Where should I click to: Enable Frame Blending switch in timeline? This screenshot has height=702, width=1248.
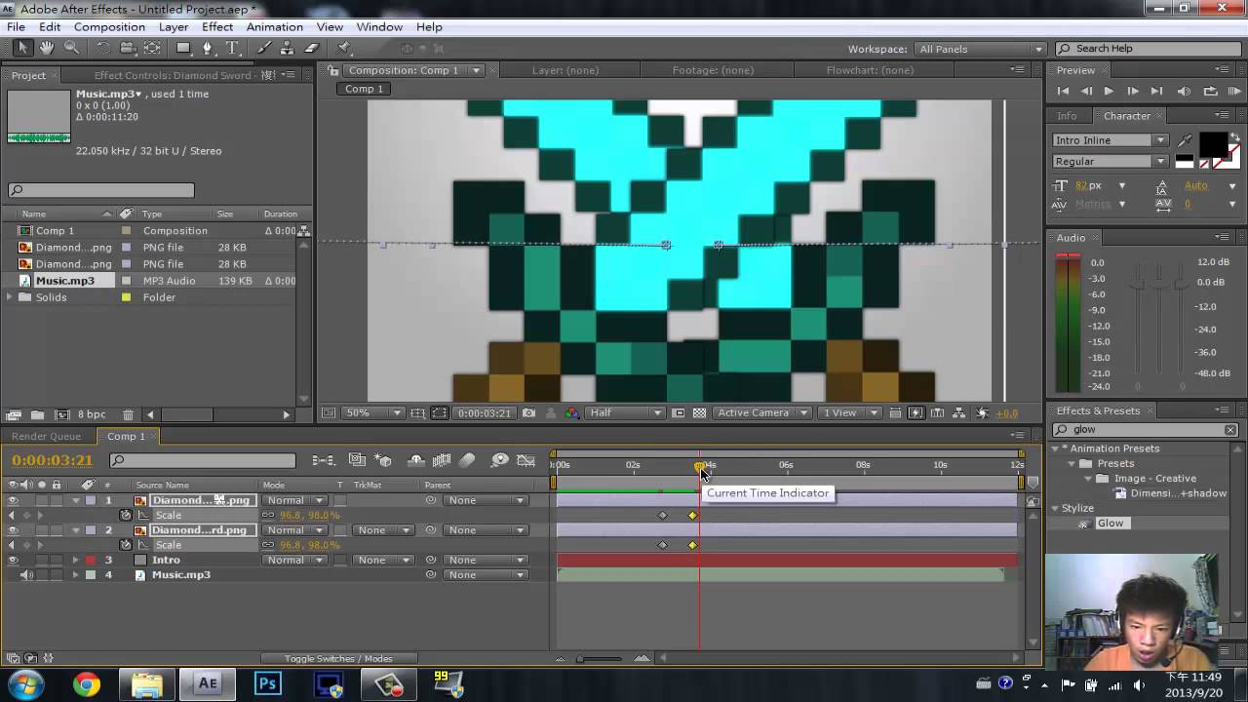(x=441, y=460)
